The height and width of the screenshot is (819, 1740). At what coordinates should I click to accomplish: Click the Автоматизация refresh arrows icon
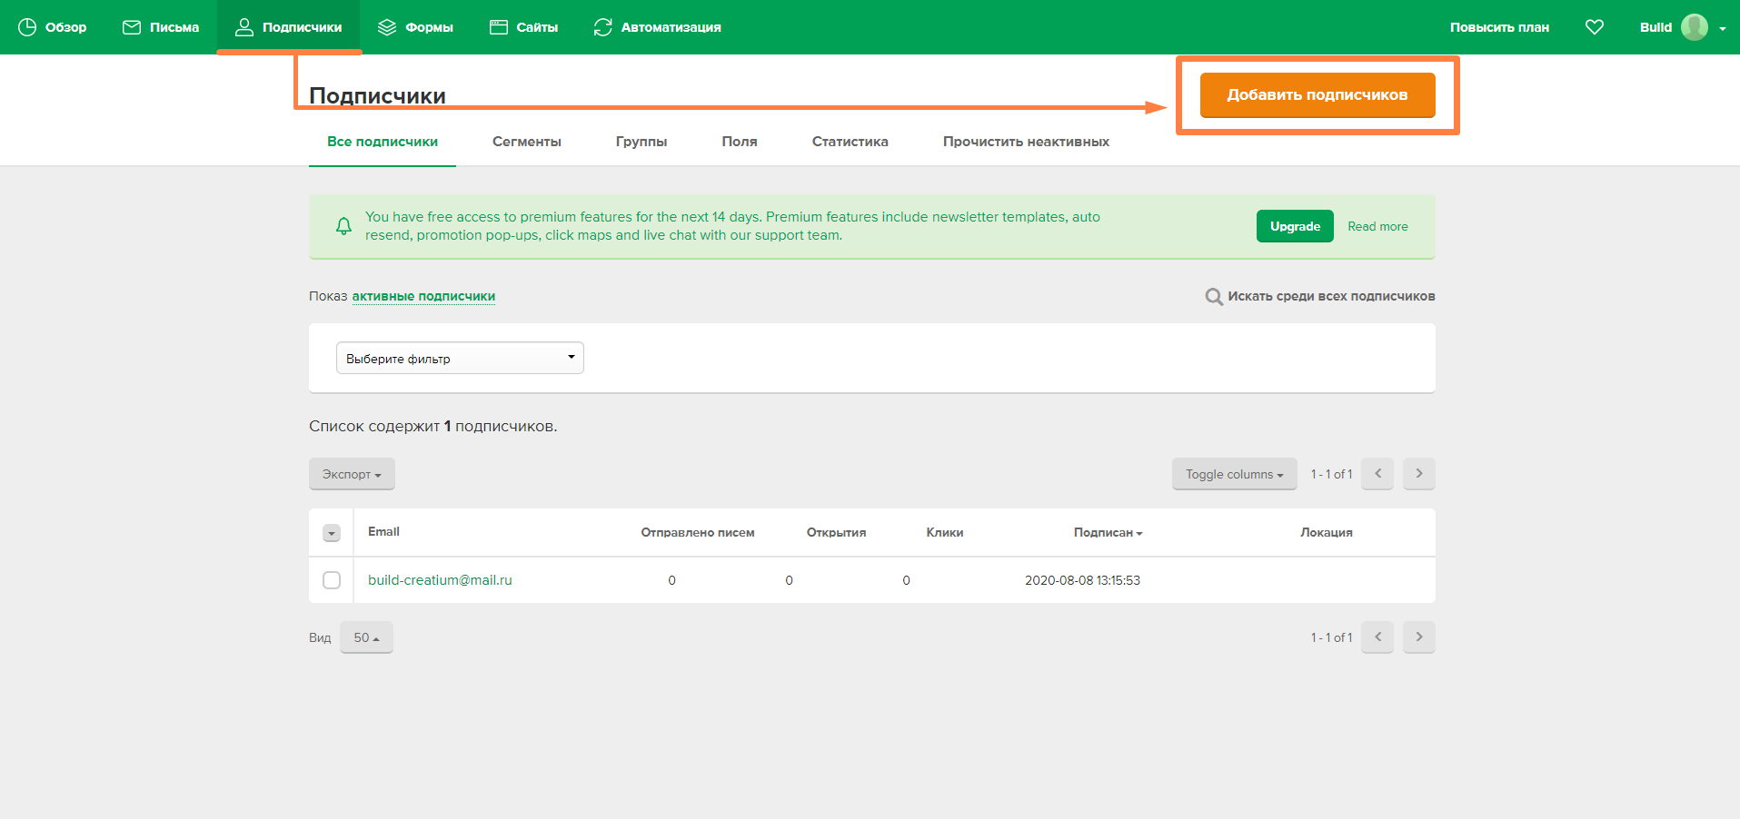tap(603, 27)
